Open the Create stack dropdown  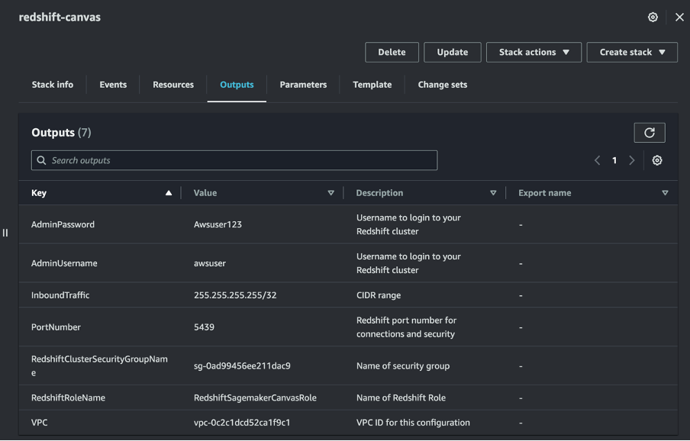coord(632,52)
